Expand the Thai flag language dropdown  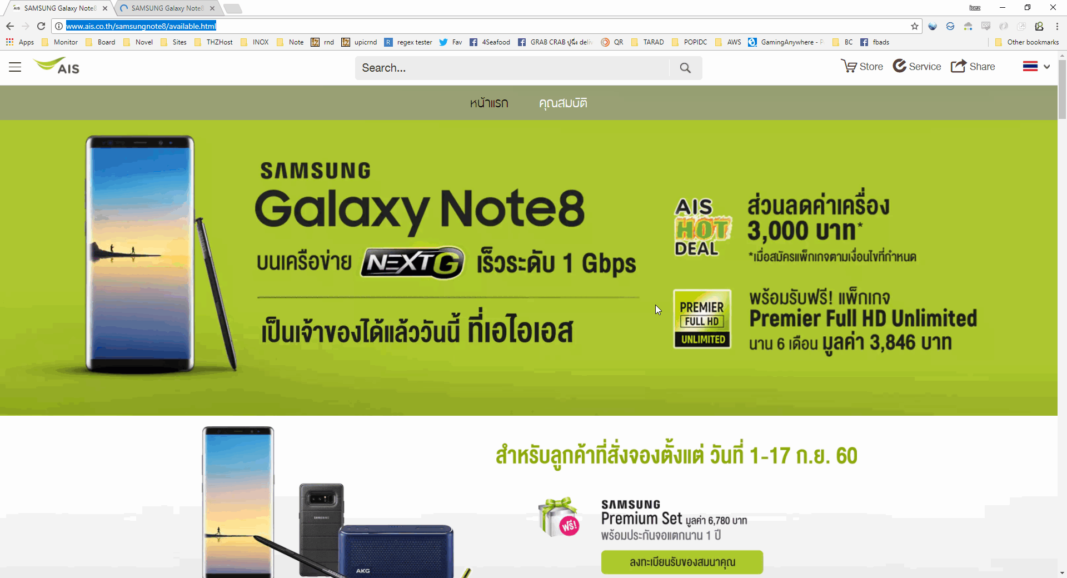(x=1036, y=67)
